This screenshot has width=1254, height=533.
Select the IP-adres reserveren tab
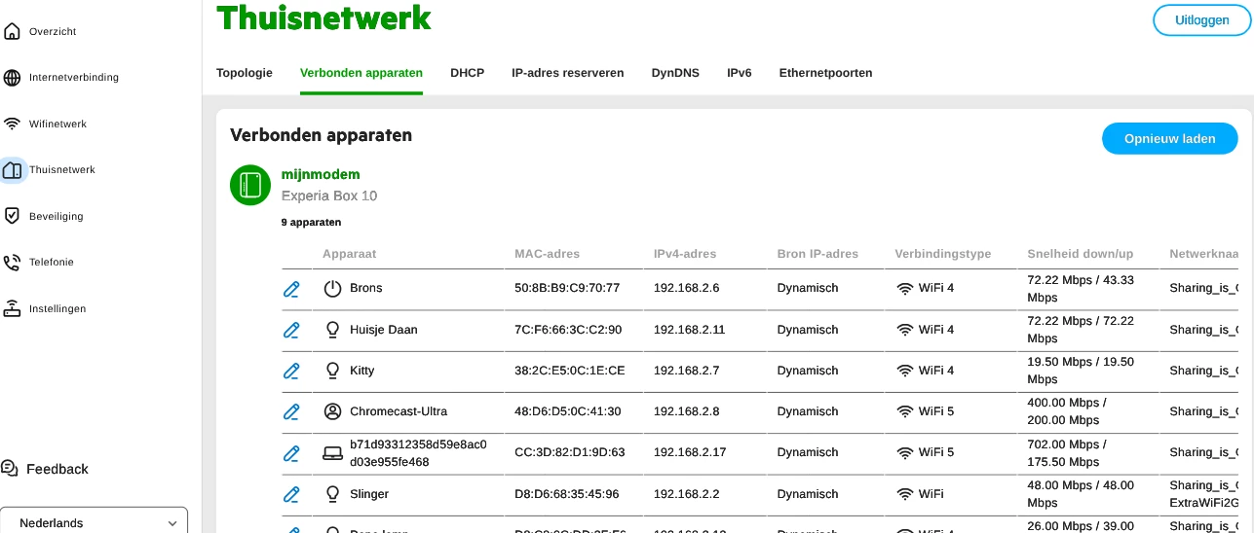(567, 73)
